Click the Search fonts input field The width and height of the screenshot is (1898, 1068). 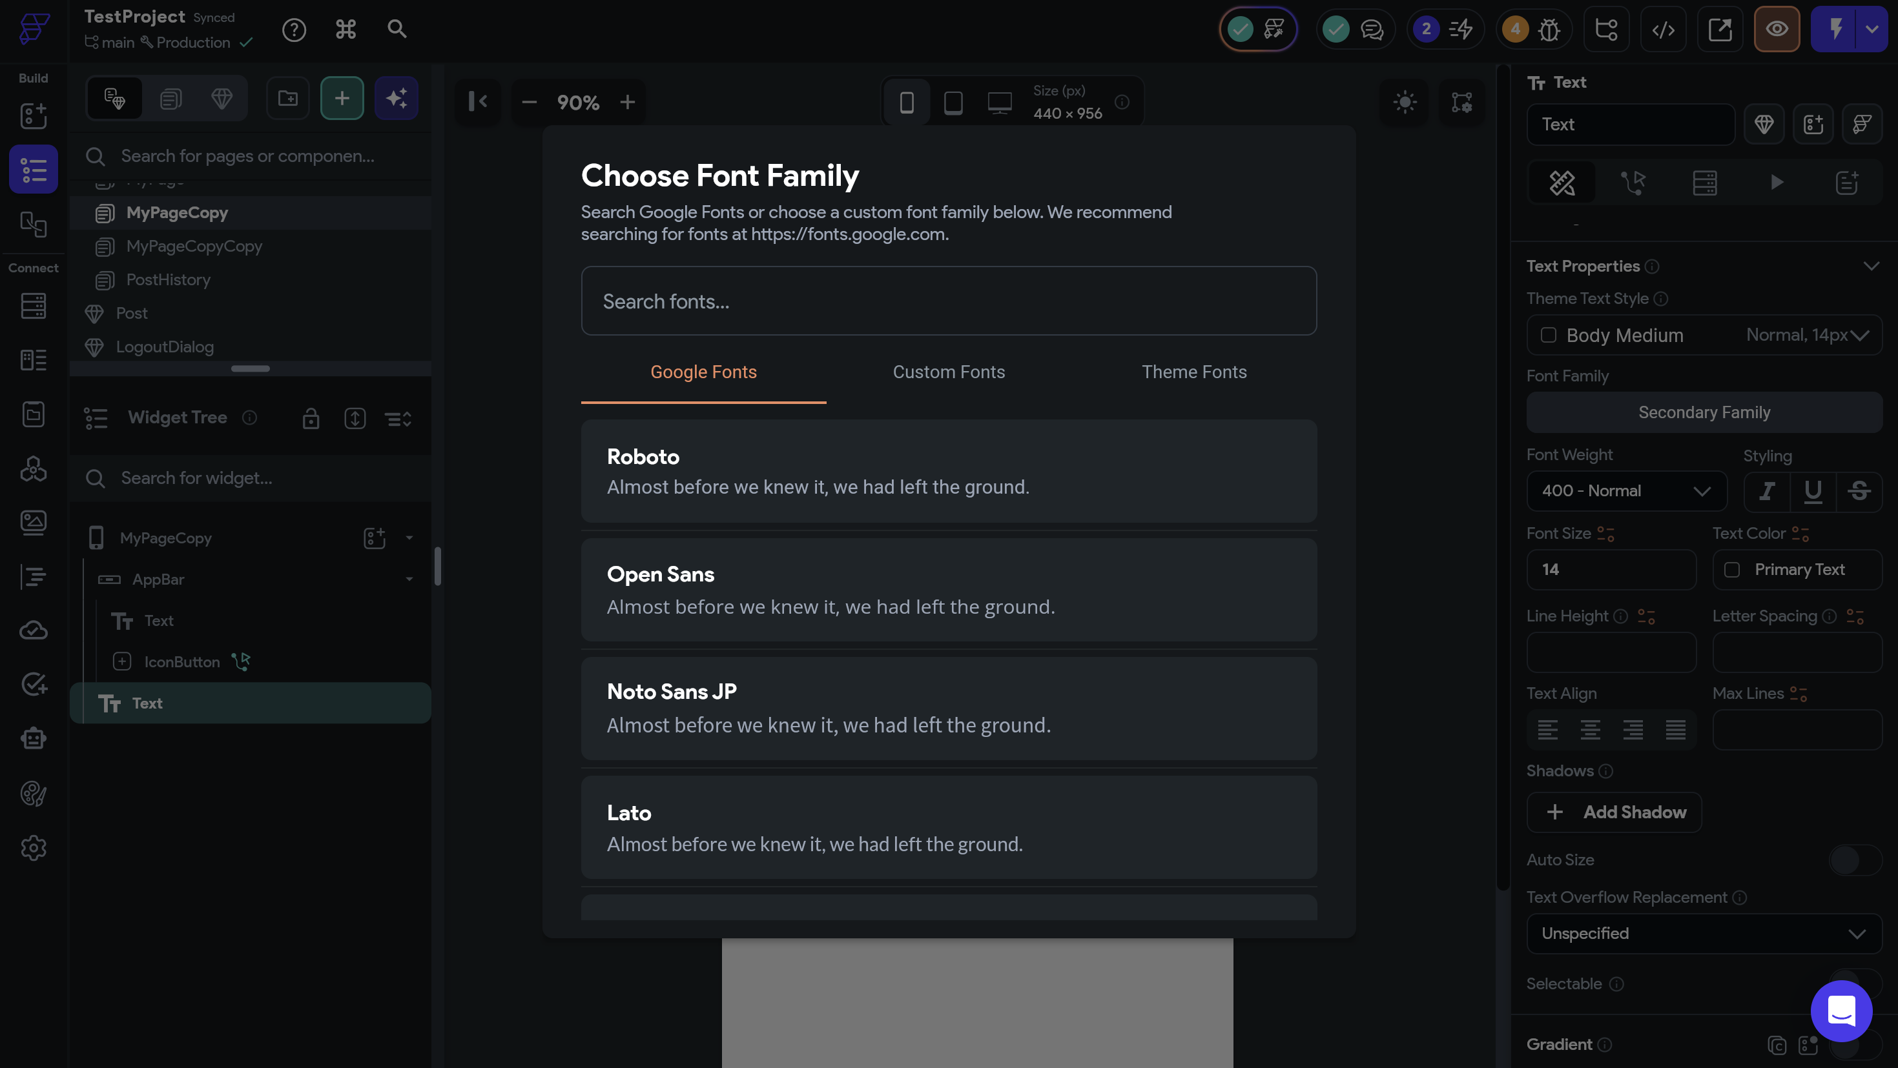coord(948,301)
